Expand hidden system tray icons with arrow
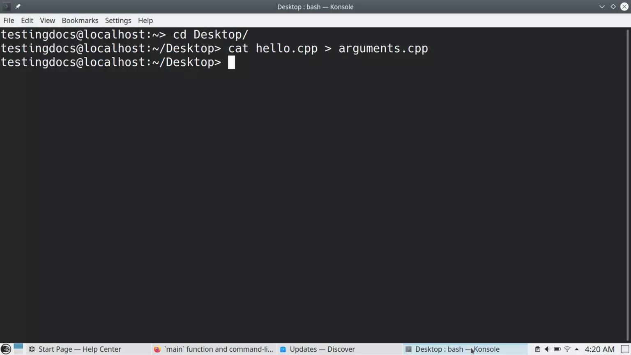 click(577, 349)
